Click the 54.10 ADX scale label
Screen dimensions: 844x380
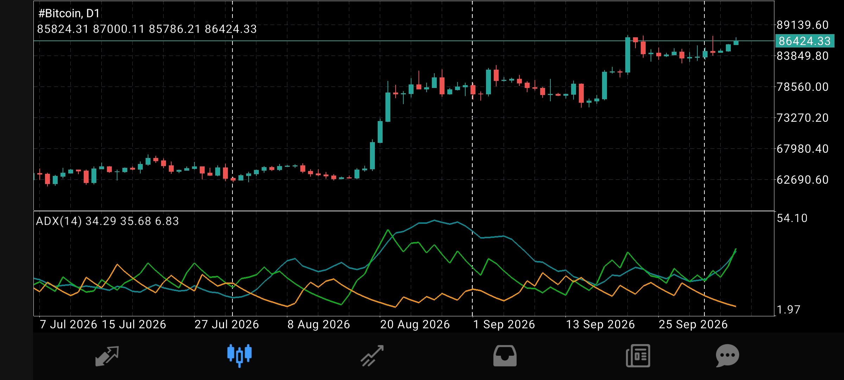pyautogui.click(x=792, y=218)
